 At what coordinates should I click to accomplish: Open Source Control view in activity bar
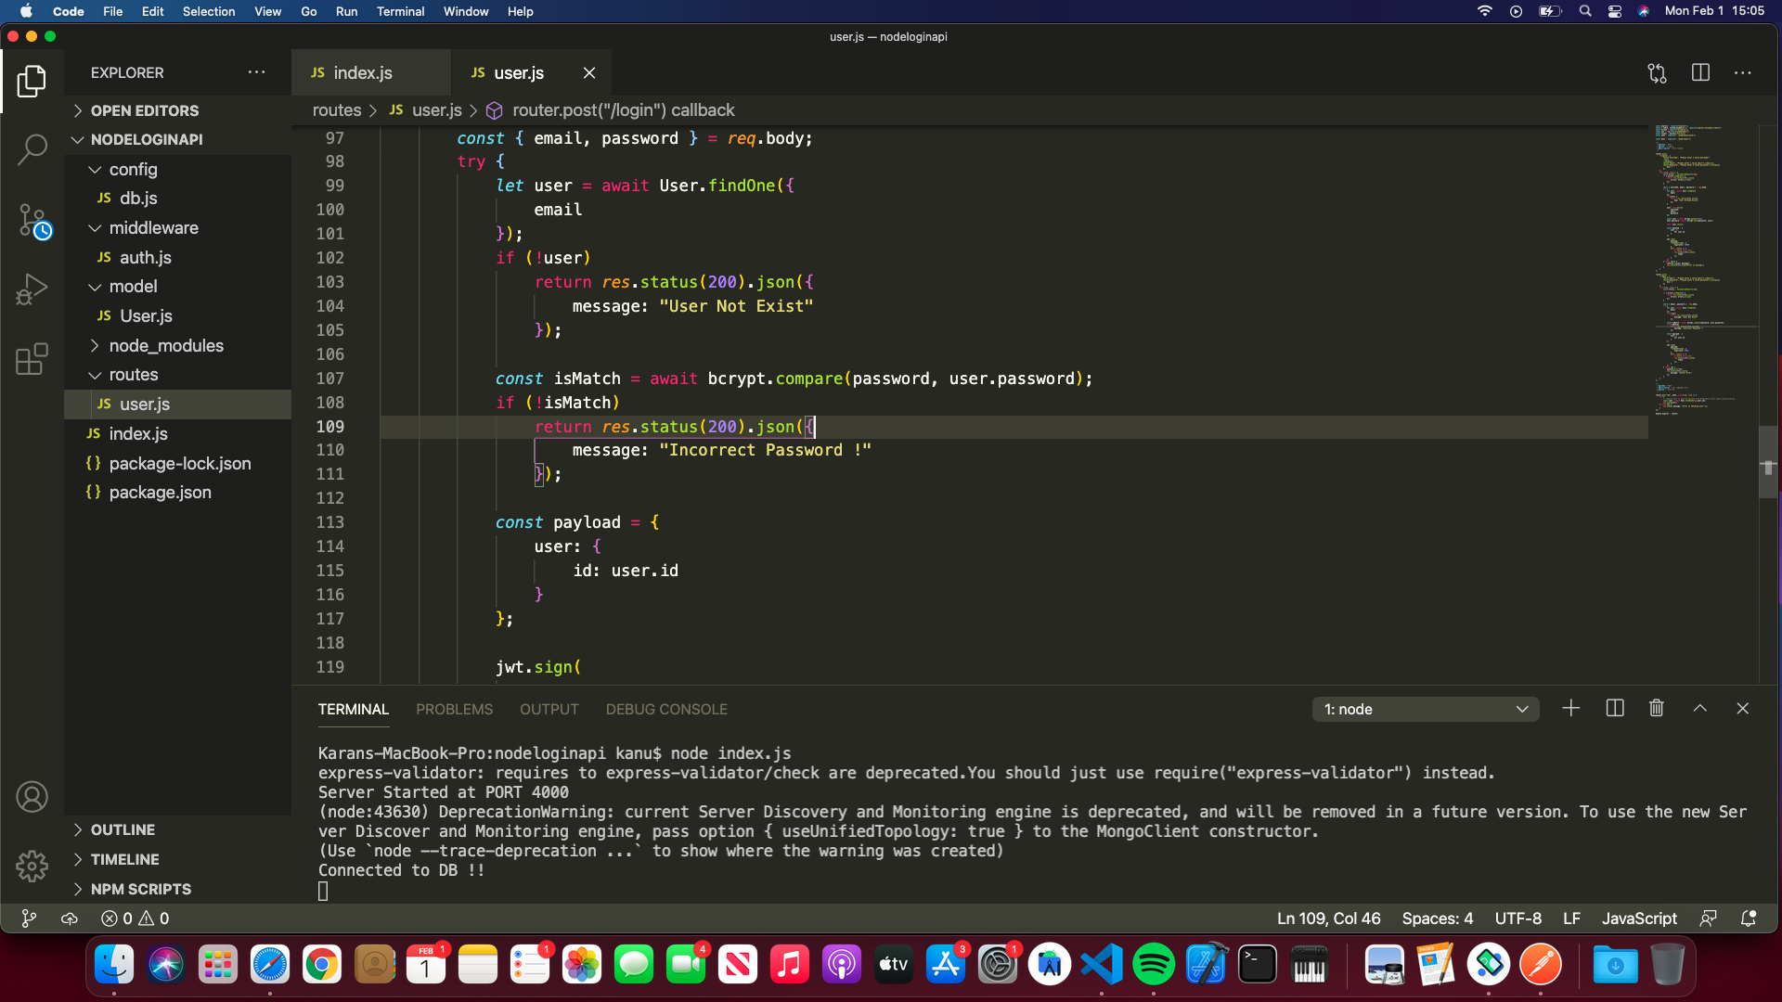point(33,221)
